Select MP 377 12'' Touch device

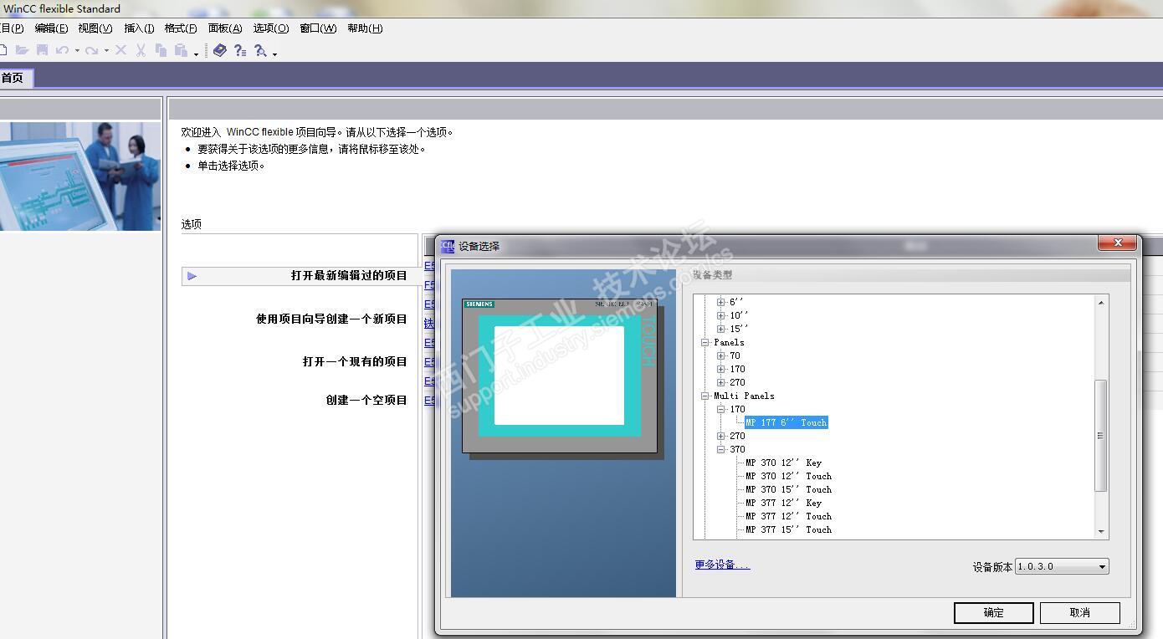789,516
